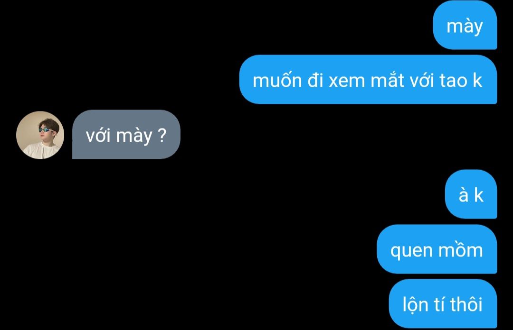Click the word "tao" in the blue message

[x=454, y=81]
